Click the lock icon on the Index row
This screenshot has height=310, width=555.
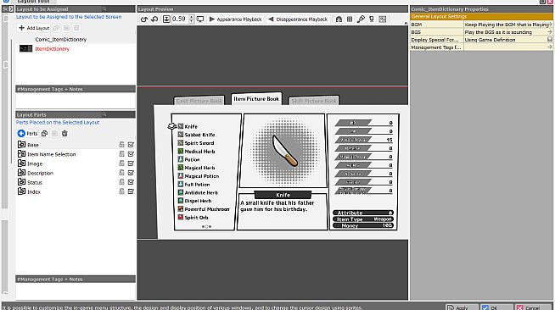121,191
